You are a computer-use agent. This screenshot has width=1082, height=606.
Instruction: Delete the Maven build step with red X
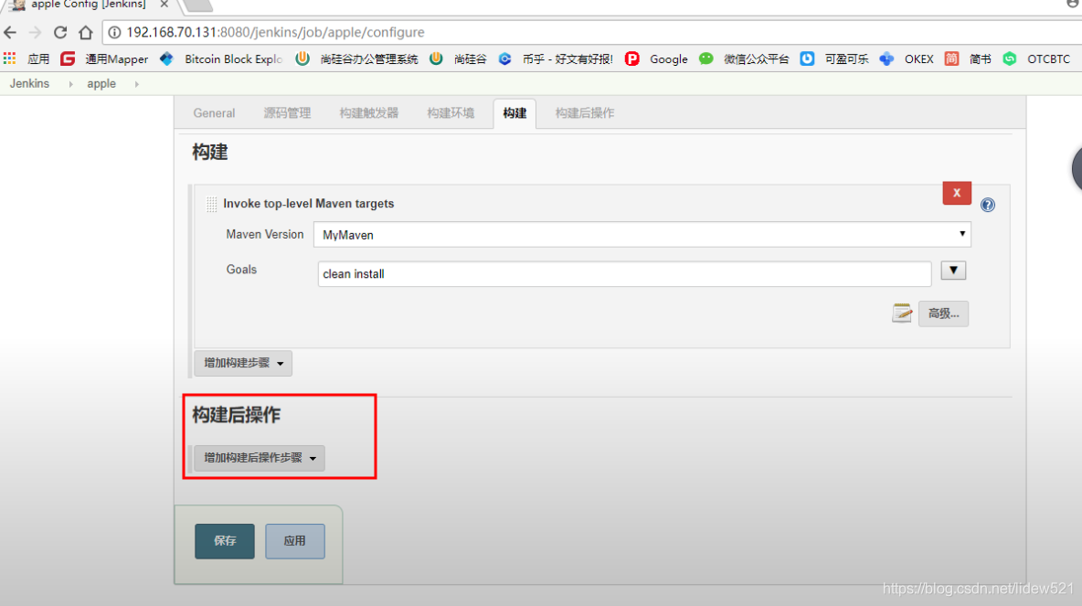tap(957, 193)
